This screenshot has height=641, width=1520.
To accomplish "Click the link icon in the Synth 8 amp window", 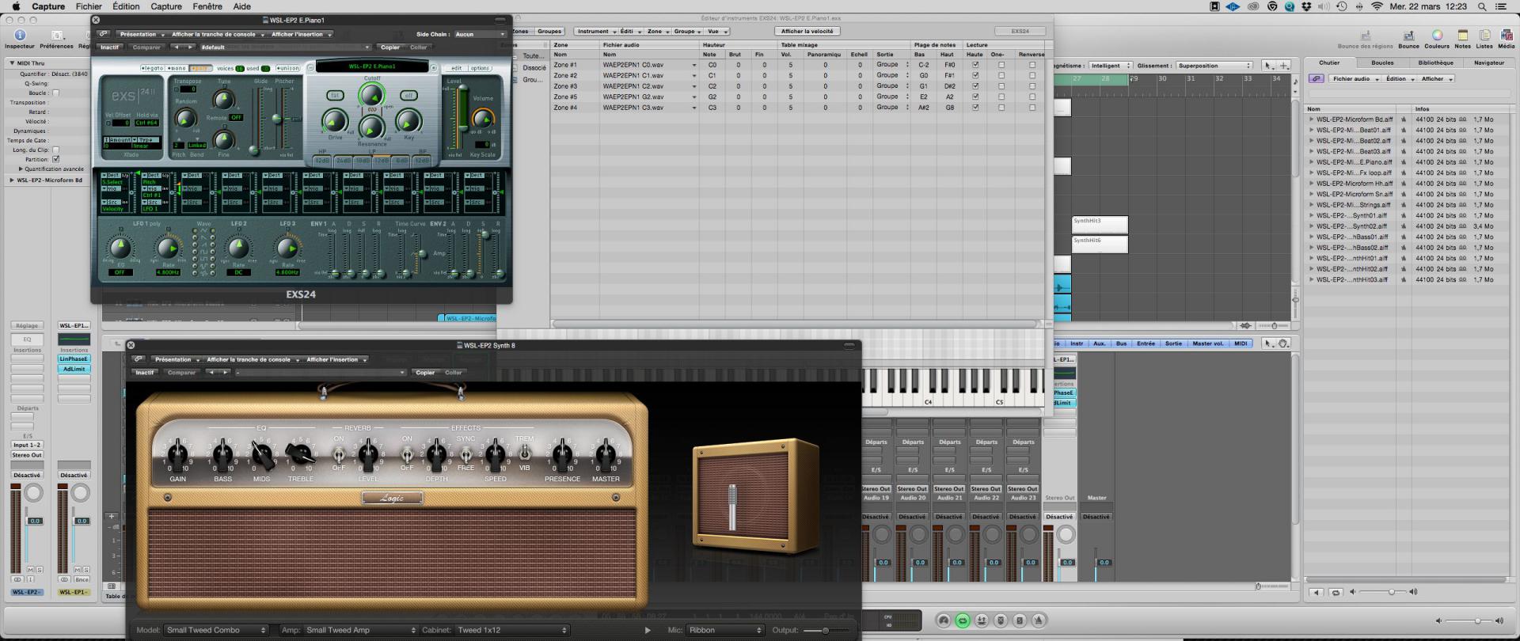I will [139, 359].
